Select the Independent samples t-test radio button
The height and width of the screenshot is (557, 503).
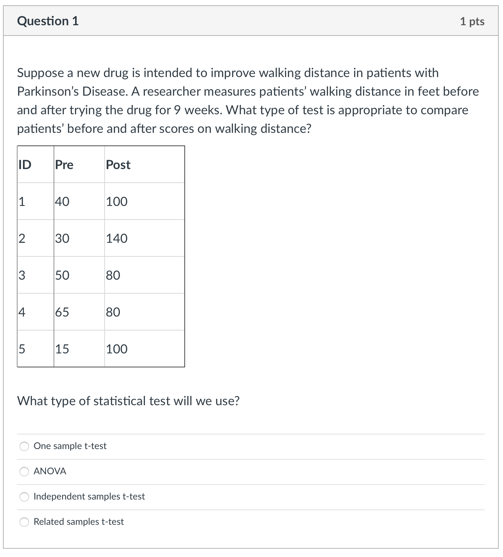click(x=24, y=497)
